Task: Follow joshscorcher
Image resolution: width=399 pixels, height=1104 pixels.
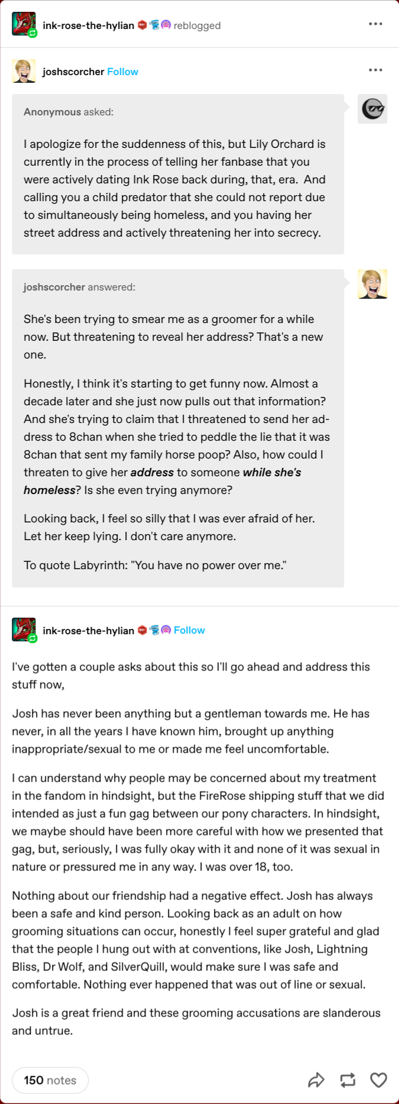Action: 122,72
